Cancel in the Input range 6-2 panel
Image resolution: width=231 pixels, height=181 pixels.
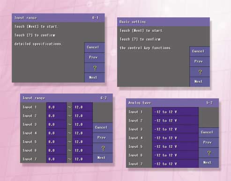103,128
